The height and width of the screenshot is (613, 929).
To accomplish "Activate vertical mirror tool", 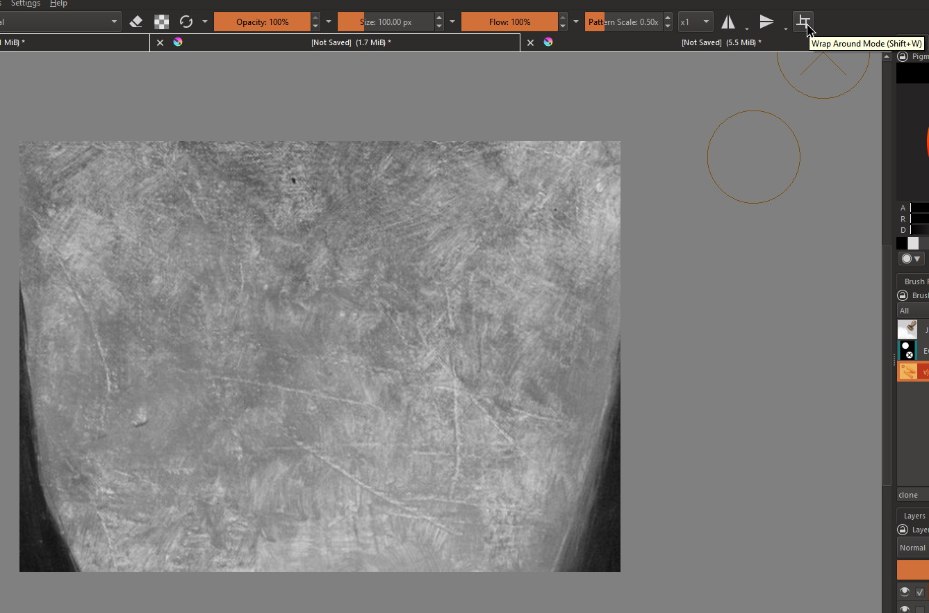I will click(x=766, y=22).
